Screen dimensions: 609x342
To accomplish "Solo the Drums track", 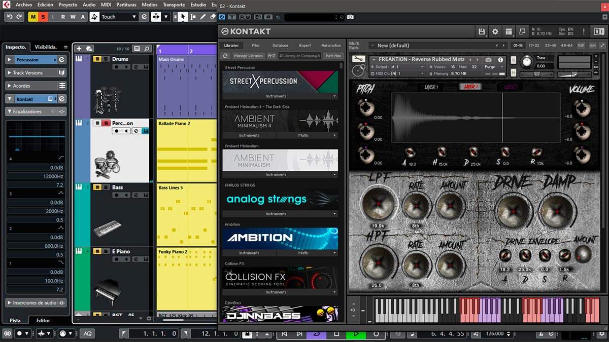I will click(106, 59).
